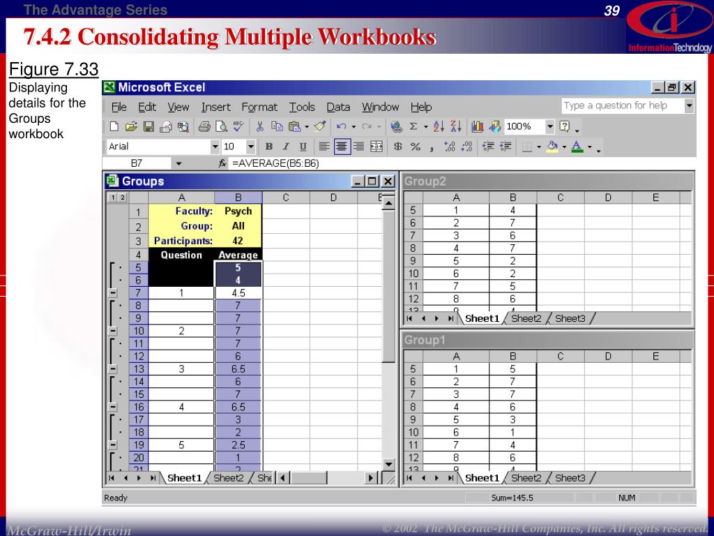Image resolution: width=714 pixels, height=536 pixels.
Task: Undo the last action
Action: tap(341, 127)
